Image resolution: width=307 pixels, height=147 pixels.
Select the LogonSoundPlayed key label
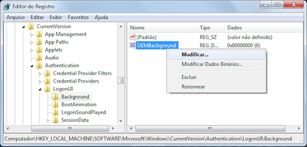84,112
